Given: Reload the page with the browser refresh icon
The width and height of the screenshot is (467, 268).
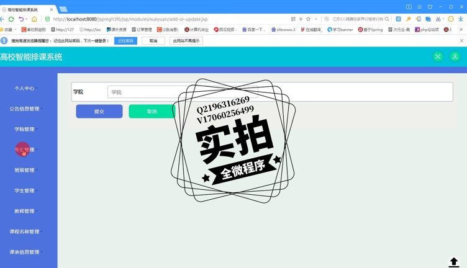Looking at the screenshot, I should (x=11, y=19).
